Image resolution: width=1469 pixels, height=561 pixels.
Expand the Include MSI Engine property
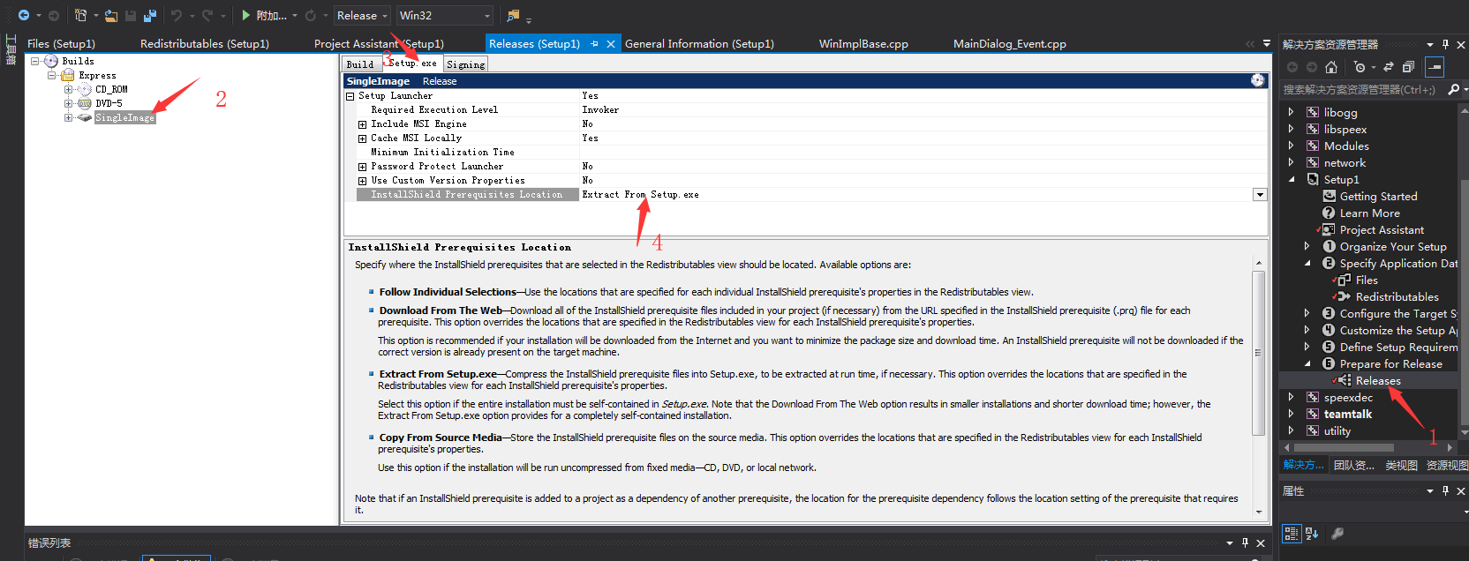362,124
